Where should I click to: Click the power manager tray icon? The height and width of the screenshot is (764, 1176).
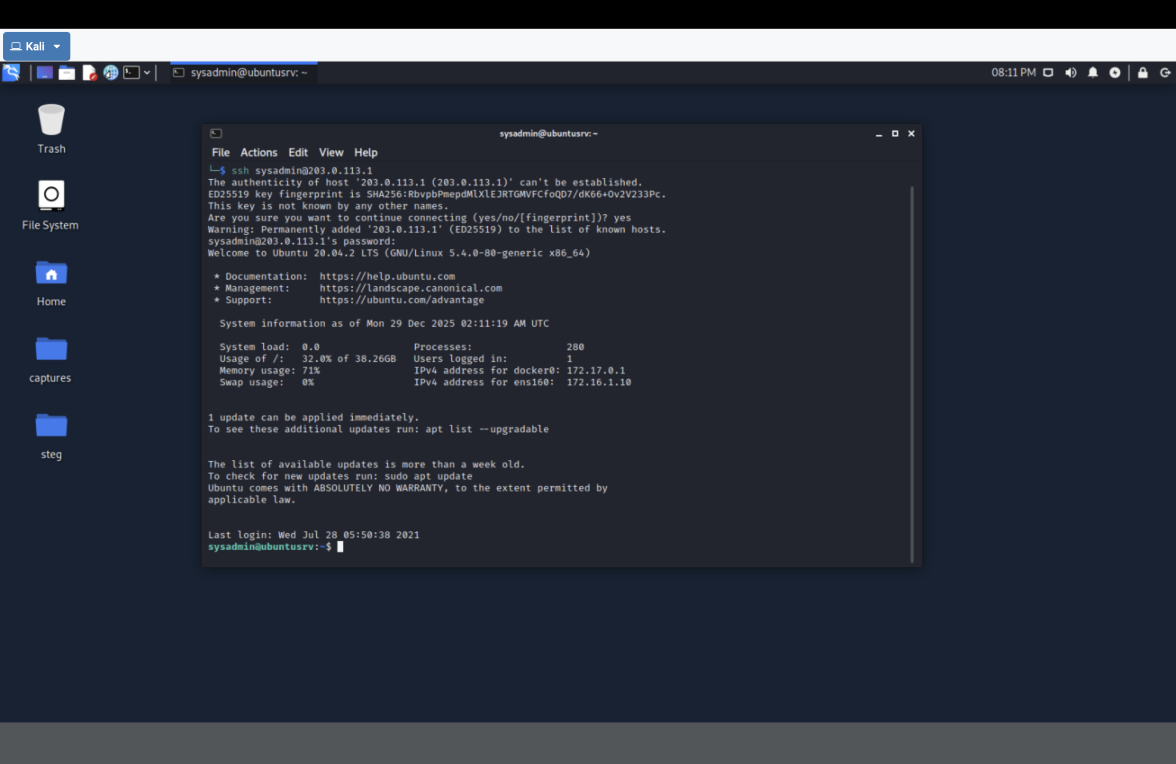pyautogui.click(x=1115, y=72)
